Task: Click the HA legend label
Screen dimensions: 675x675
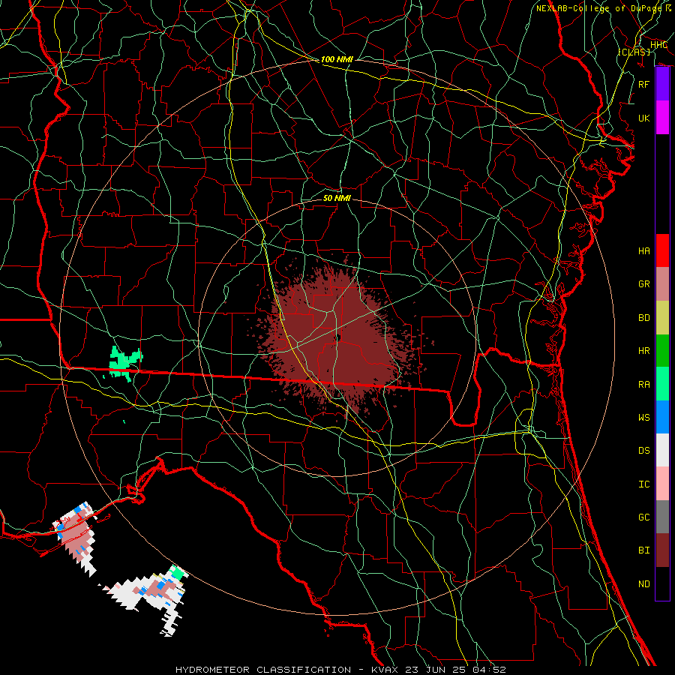Action: [x=644, y=250]
